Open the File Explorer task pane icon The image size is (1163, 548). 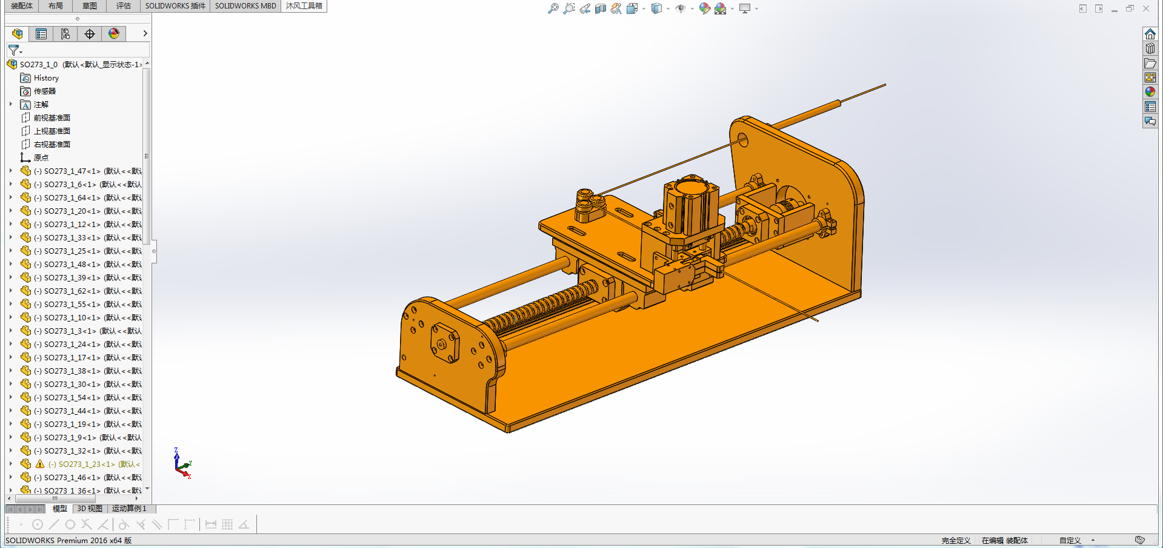pyautogui.click(x=1150, y=63)
